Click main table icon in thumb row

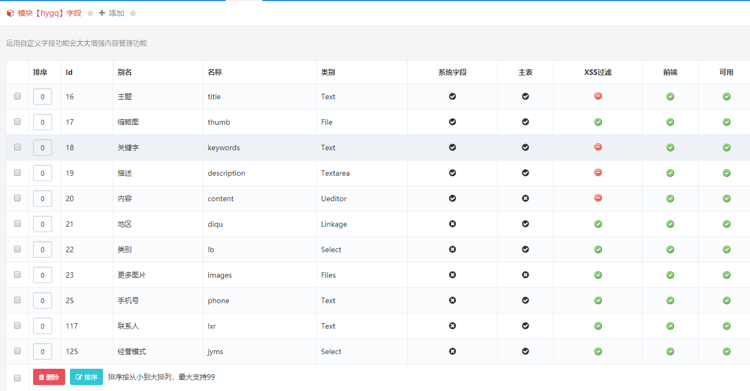tap(525, 121)
